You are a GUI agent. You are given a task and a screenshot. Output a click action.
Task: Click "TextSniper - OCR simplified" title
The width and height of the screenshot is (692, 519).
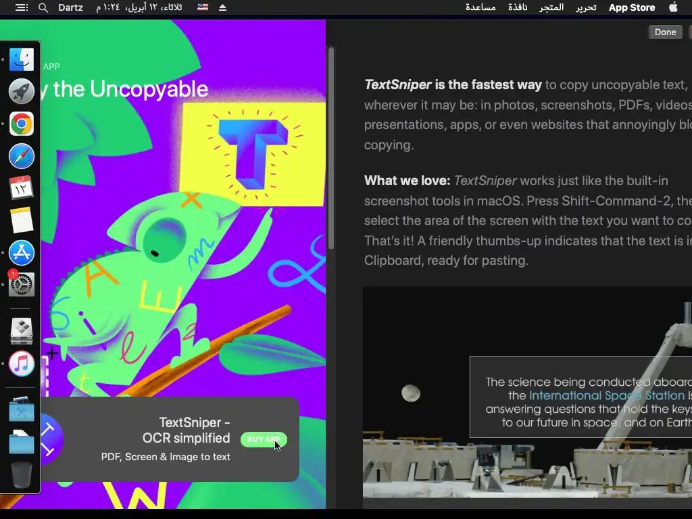click(186, 430)
